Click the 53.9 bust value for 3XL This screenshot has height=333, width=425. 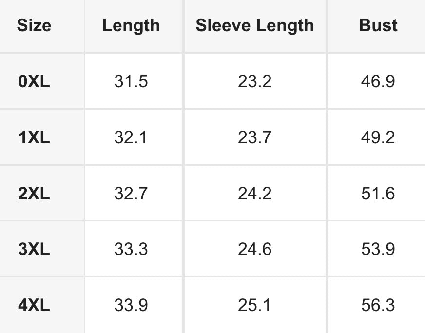click(378, 249)
